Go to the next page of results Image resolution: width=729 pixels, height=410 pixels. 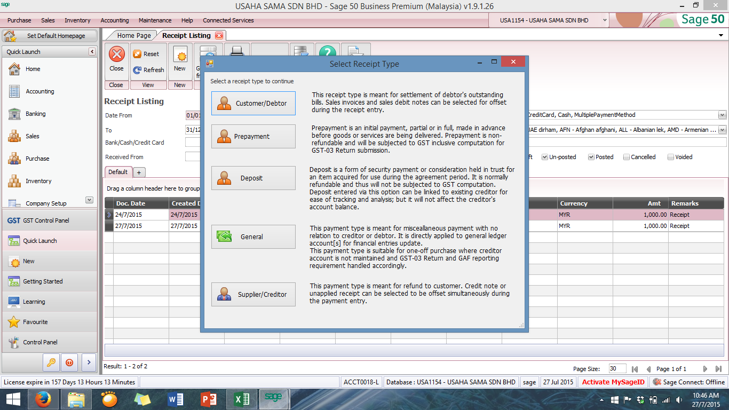click(x=705, y=369)
